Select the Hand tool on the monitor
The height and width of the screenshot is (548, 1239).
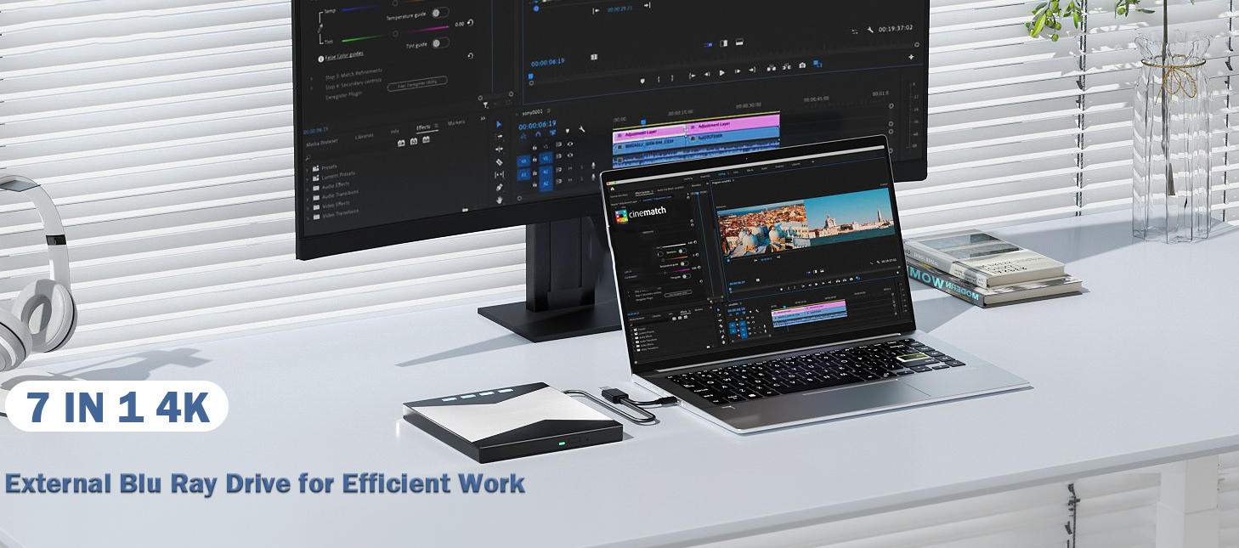499,200
